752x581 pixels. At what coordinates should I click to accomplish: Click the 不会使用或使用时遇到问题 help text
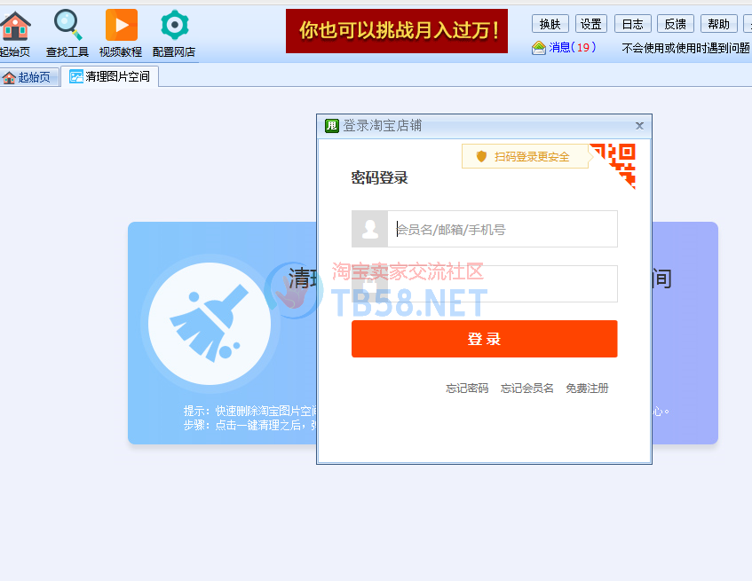[685, 48]
